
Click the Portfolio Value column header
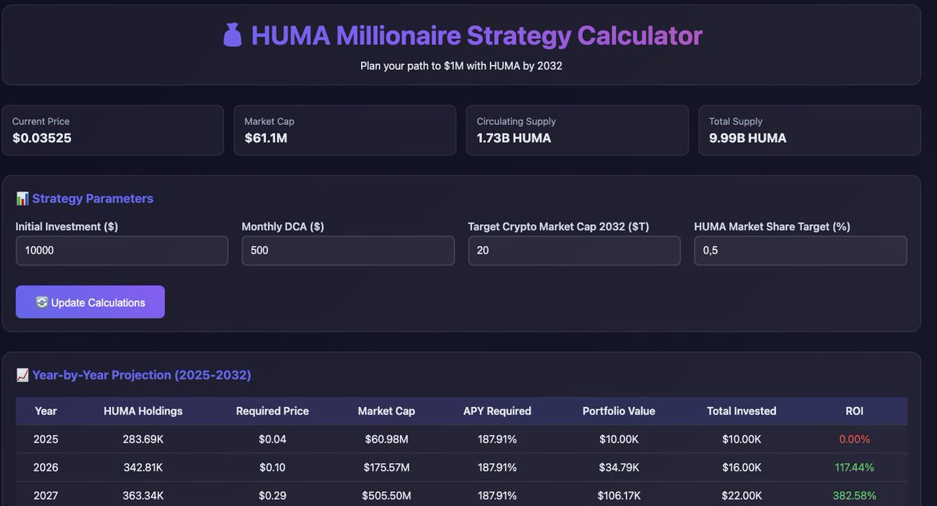619,411
